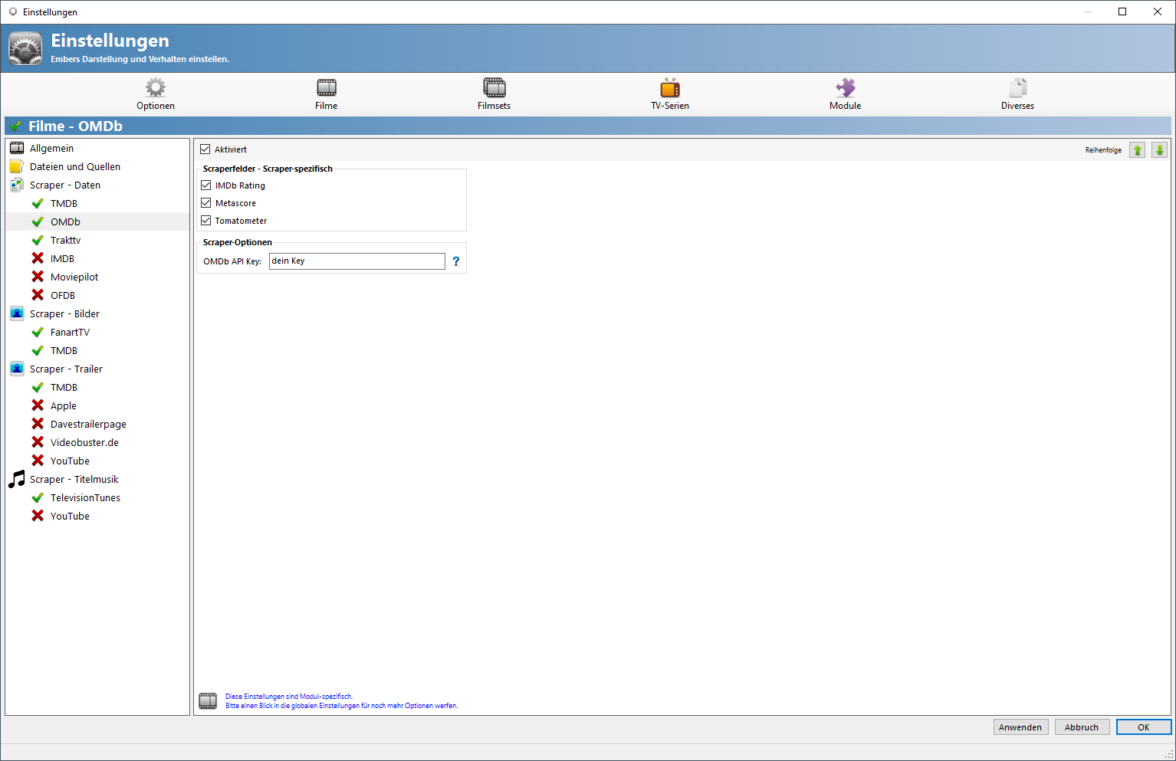Click the Anwenden button
Image resolution: width=1176 pixels, height=761 pixels.
1020,727
